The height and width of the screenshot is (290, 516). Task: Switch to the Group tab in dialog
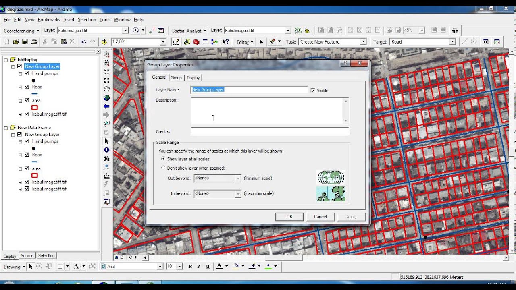point(176,77)
